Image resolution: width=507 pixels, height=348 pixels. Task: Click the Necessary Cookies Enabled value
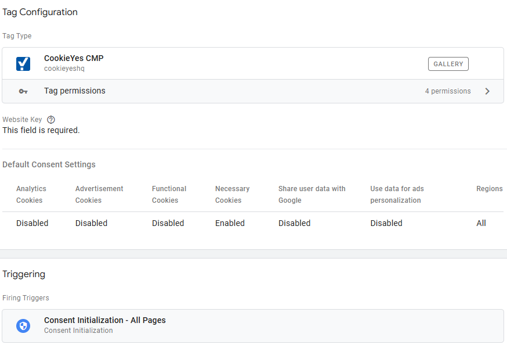tap(230, 223)
